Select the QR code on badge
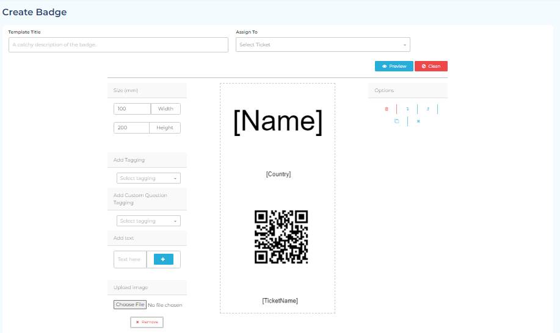This screenshot has height=333, width=560. 281,237
